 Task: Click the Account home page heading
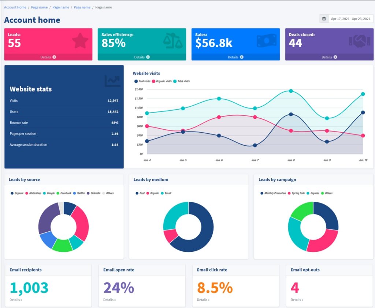pos(32,20)
